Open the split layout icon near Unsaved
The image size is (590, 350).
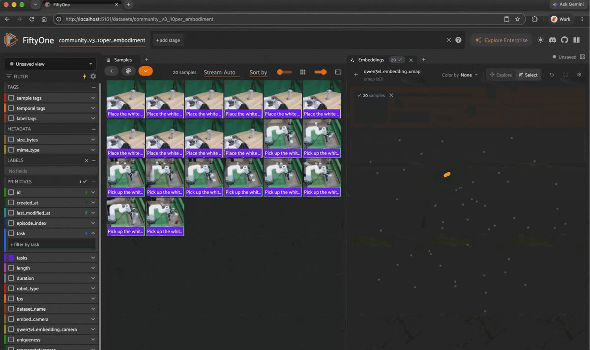[583, 57]
